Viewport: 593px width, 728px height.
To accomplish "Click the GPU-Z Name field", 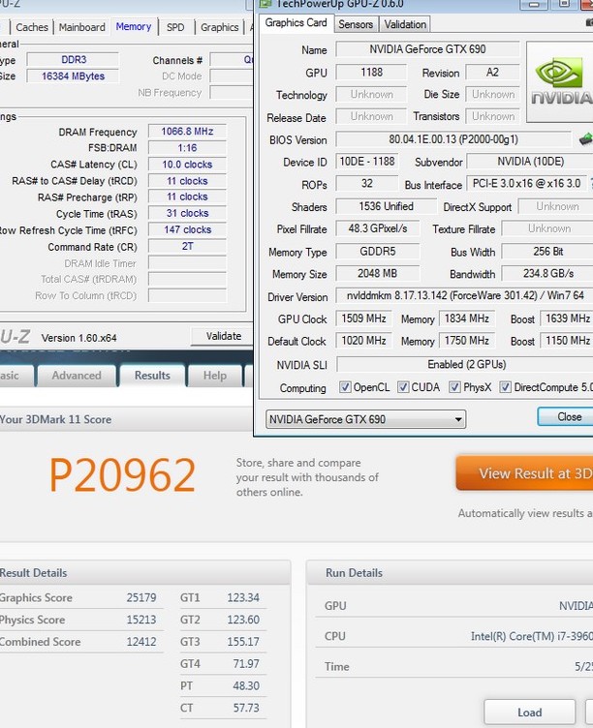I will (x=427, y=48).
